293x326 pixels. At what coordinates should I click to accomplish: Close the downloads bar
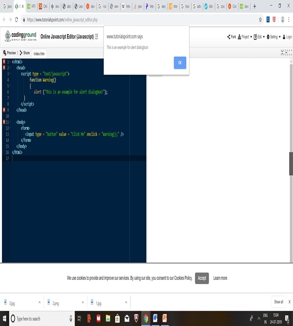point(289,302)
